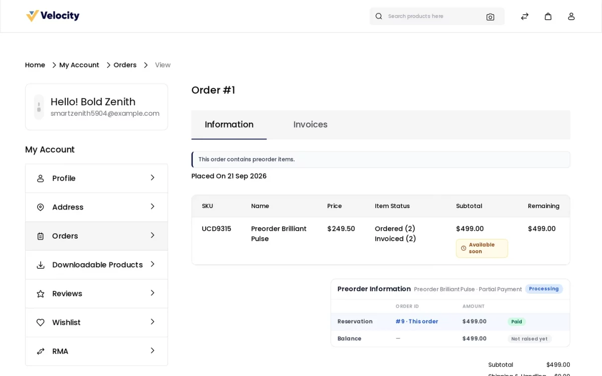Click the Preorder Information heading
Image resolution: width=602 pixels, height=376 pixels.
coord(374,289)
